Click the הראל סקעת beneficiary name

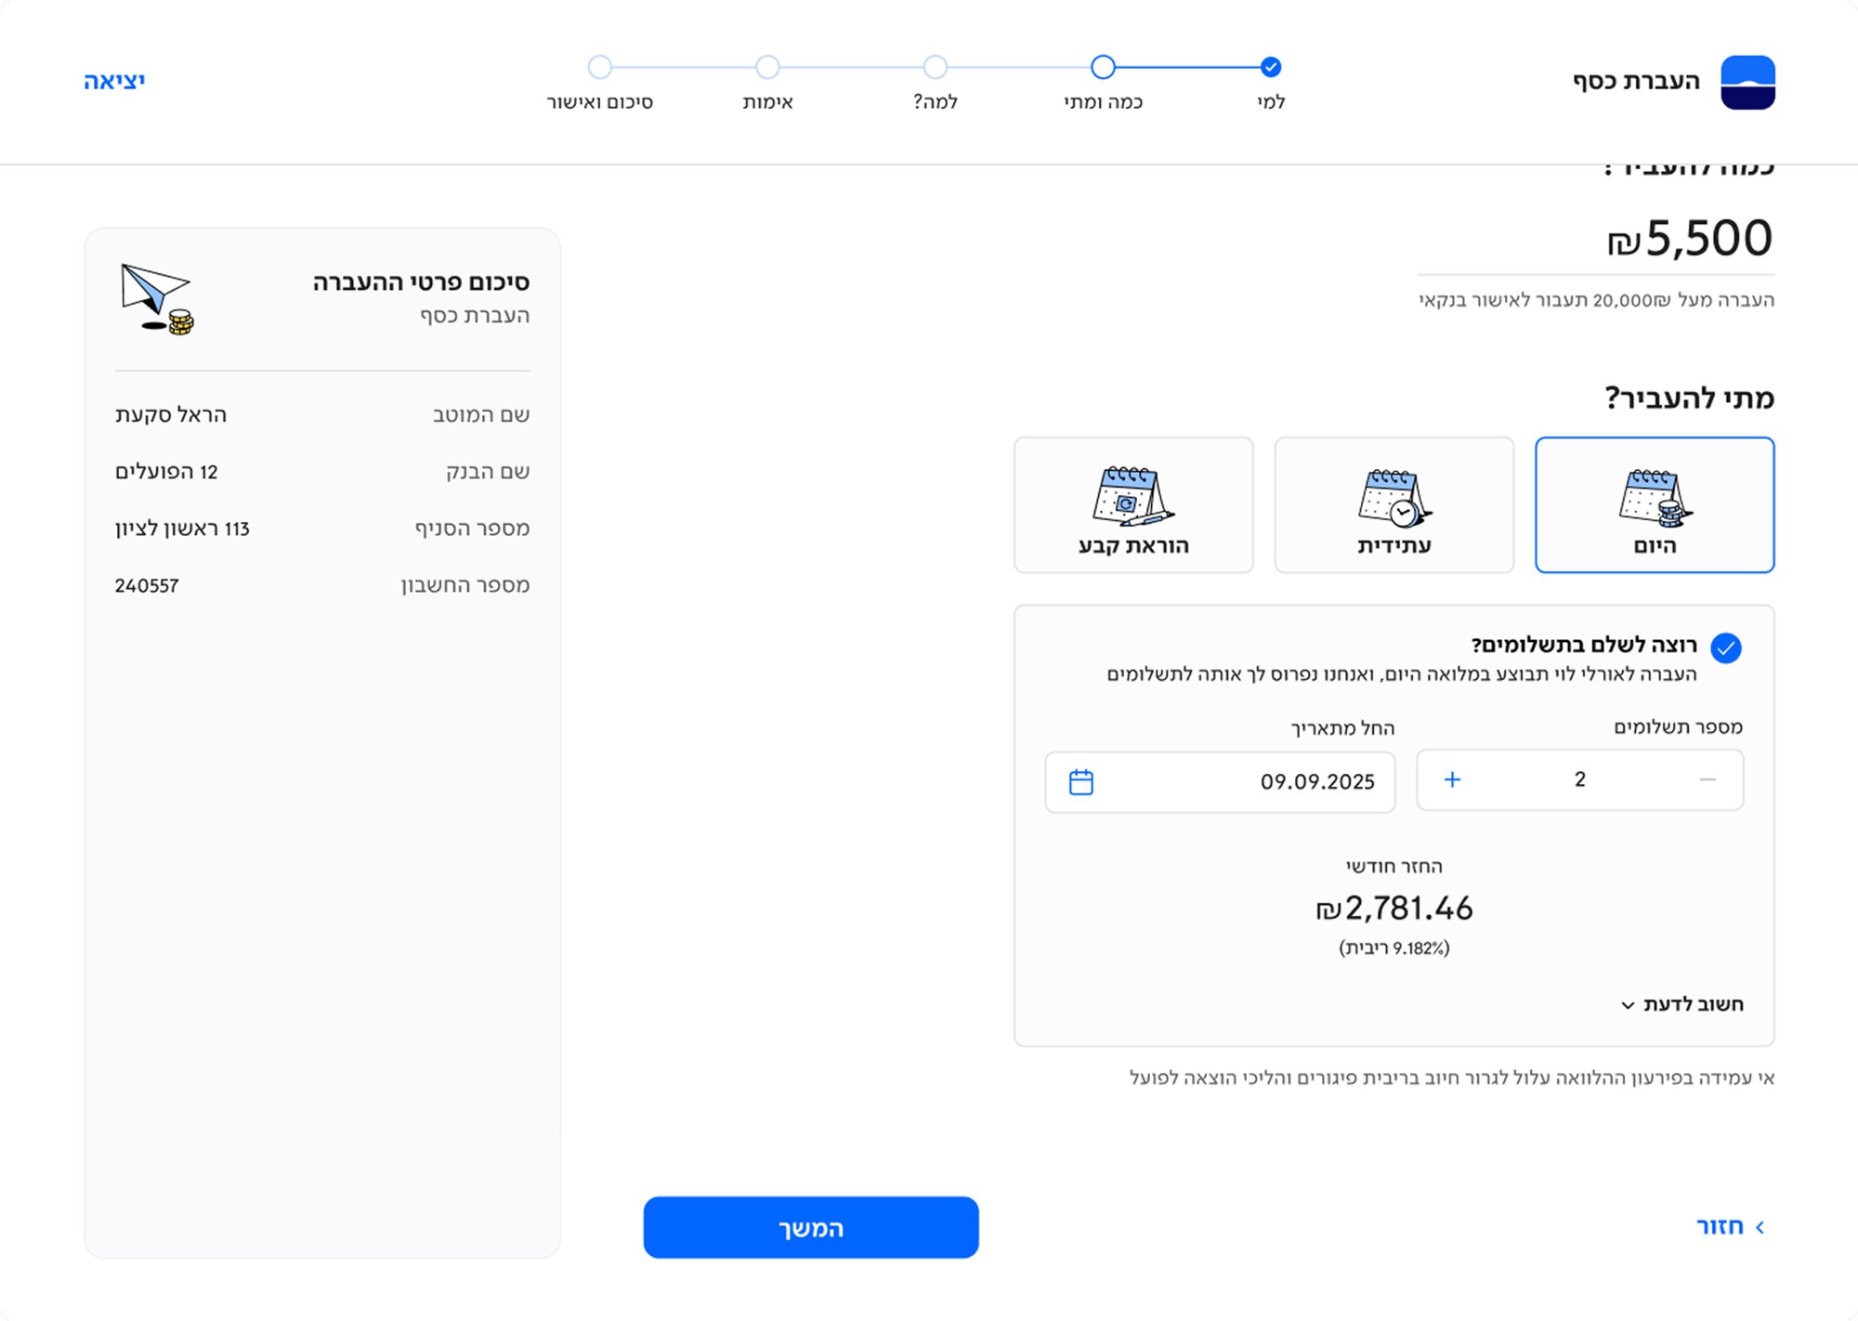tap(171, 414)
